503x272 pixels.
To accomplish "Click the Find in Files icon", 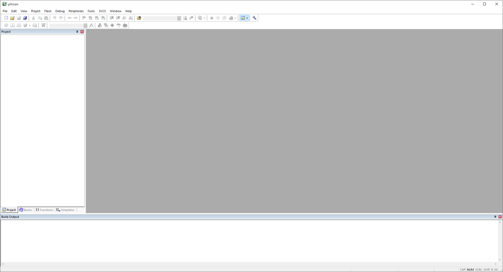I will pyautogui.click(x=185, y=18).
